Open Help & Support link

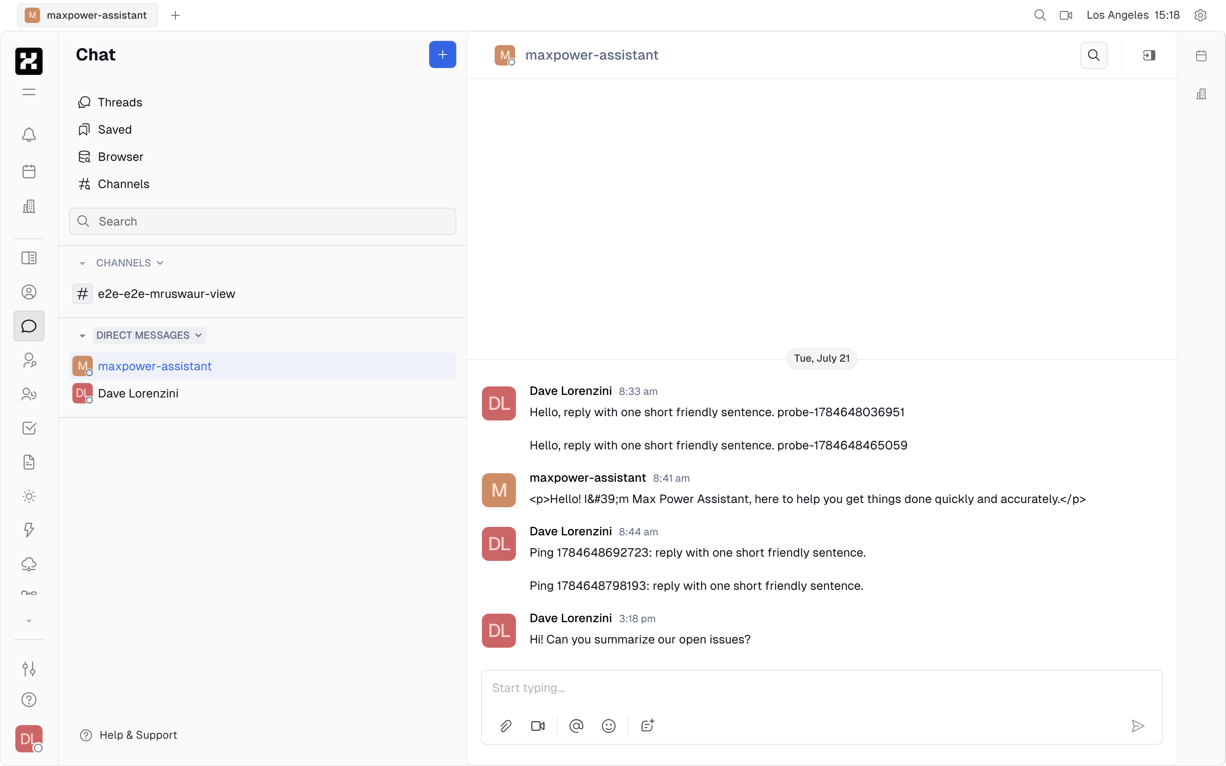point(129,735)
